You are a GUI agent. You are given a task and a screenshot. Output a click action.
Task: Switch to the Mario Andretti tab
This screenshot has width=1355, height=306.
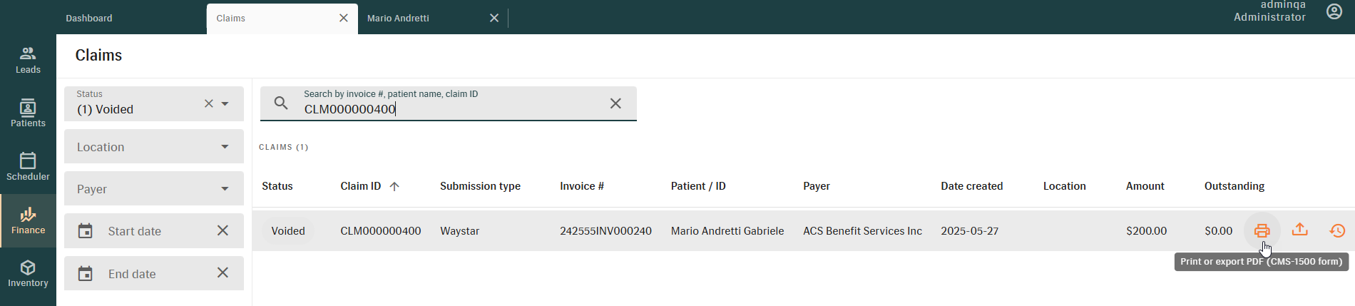click(x=398, y=18)
